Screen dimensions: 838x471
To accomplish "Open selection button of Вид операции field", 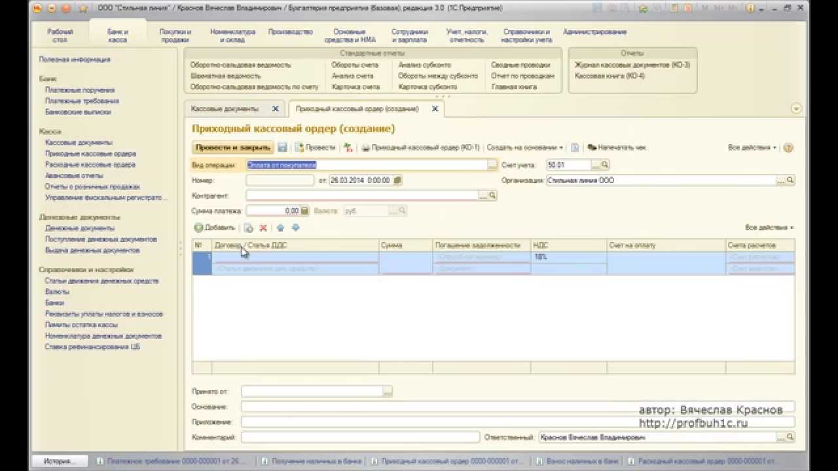I will [492, 165].
